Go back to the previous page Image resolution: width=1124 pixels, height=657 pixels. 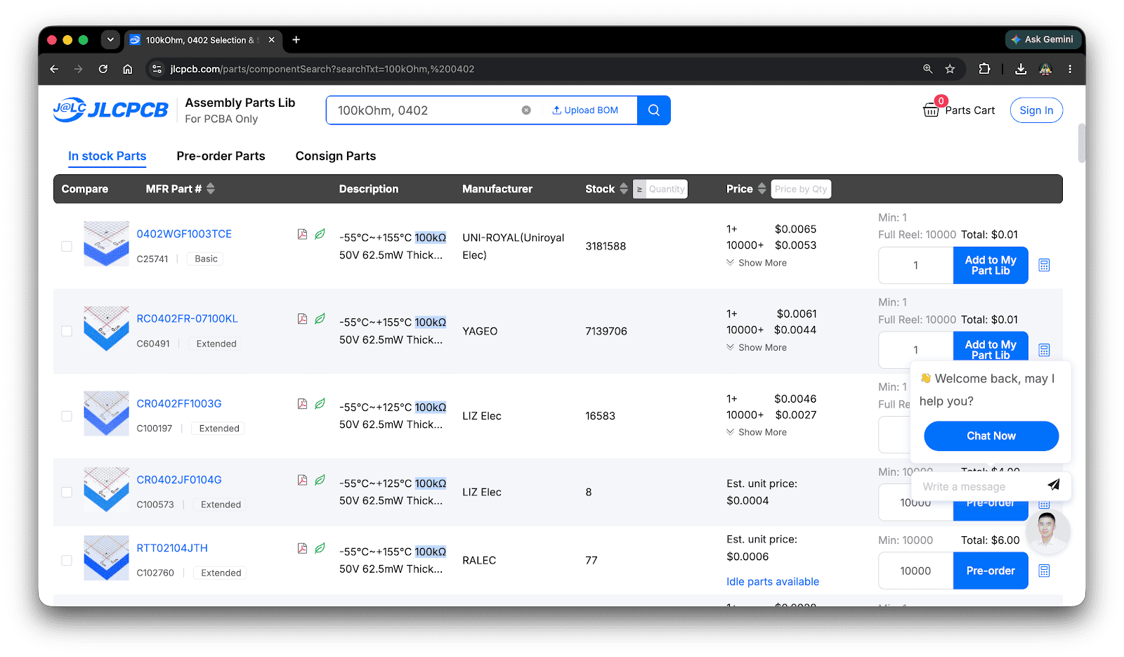54,69
